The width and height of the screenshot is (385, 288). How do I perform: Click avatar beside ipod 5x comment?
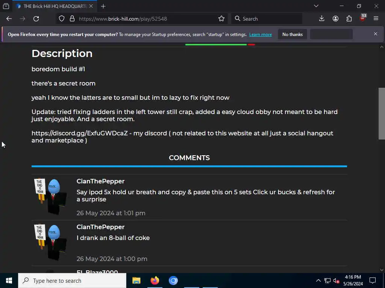(50, 196)
